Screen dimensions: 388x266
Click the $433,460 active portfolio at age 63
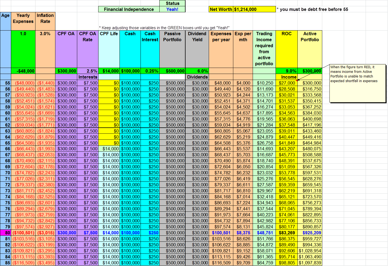pos(310,131)
